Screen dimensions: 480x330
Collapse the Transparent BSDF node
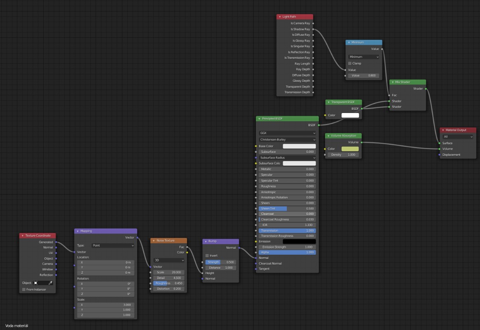(329, 102)
